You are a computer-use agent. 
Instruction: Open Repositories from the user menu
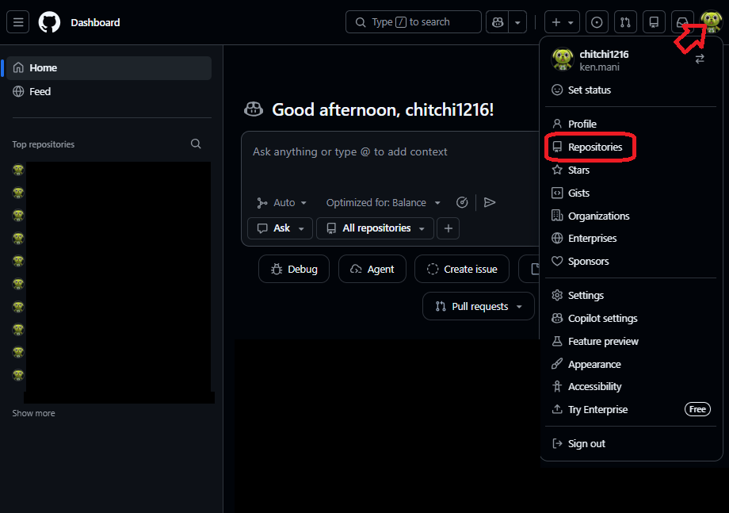tap(631, 147)
